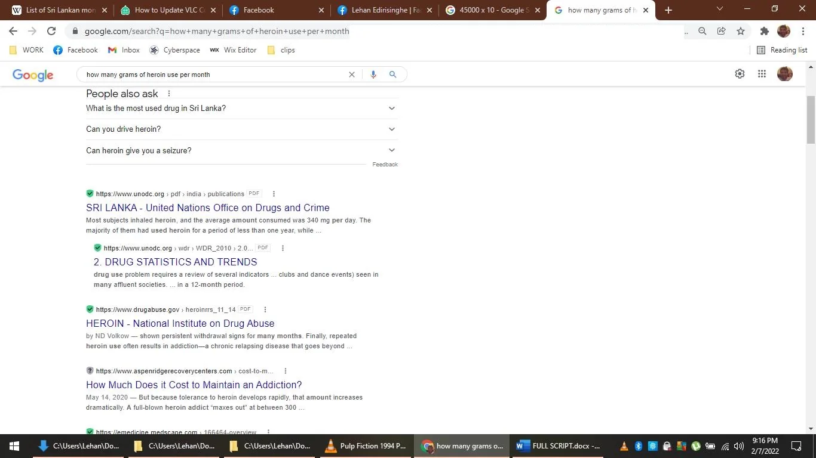Open the Chrome extensions puzzle menu
816x458 pixels.
point(764,31)
